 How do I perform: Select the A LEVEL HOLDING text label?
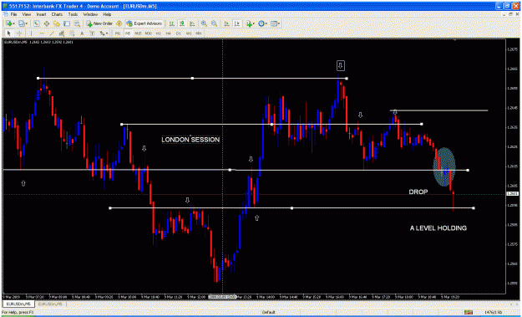[438, 228]
